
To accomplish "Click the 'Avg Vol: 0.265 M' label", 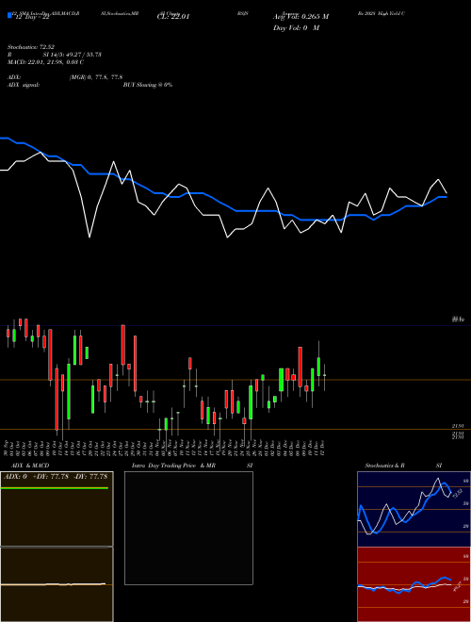I will click(x=300, y=17).
